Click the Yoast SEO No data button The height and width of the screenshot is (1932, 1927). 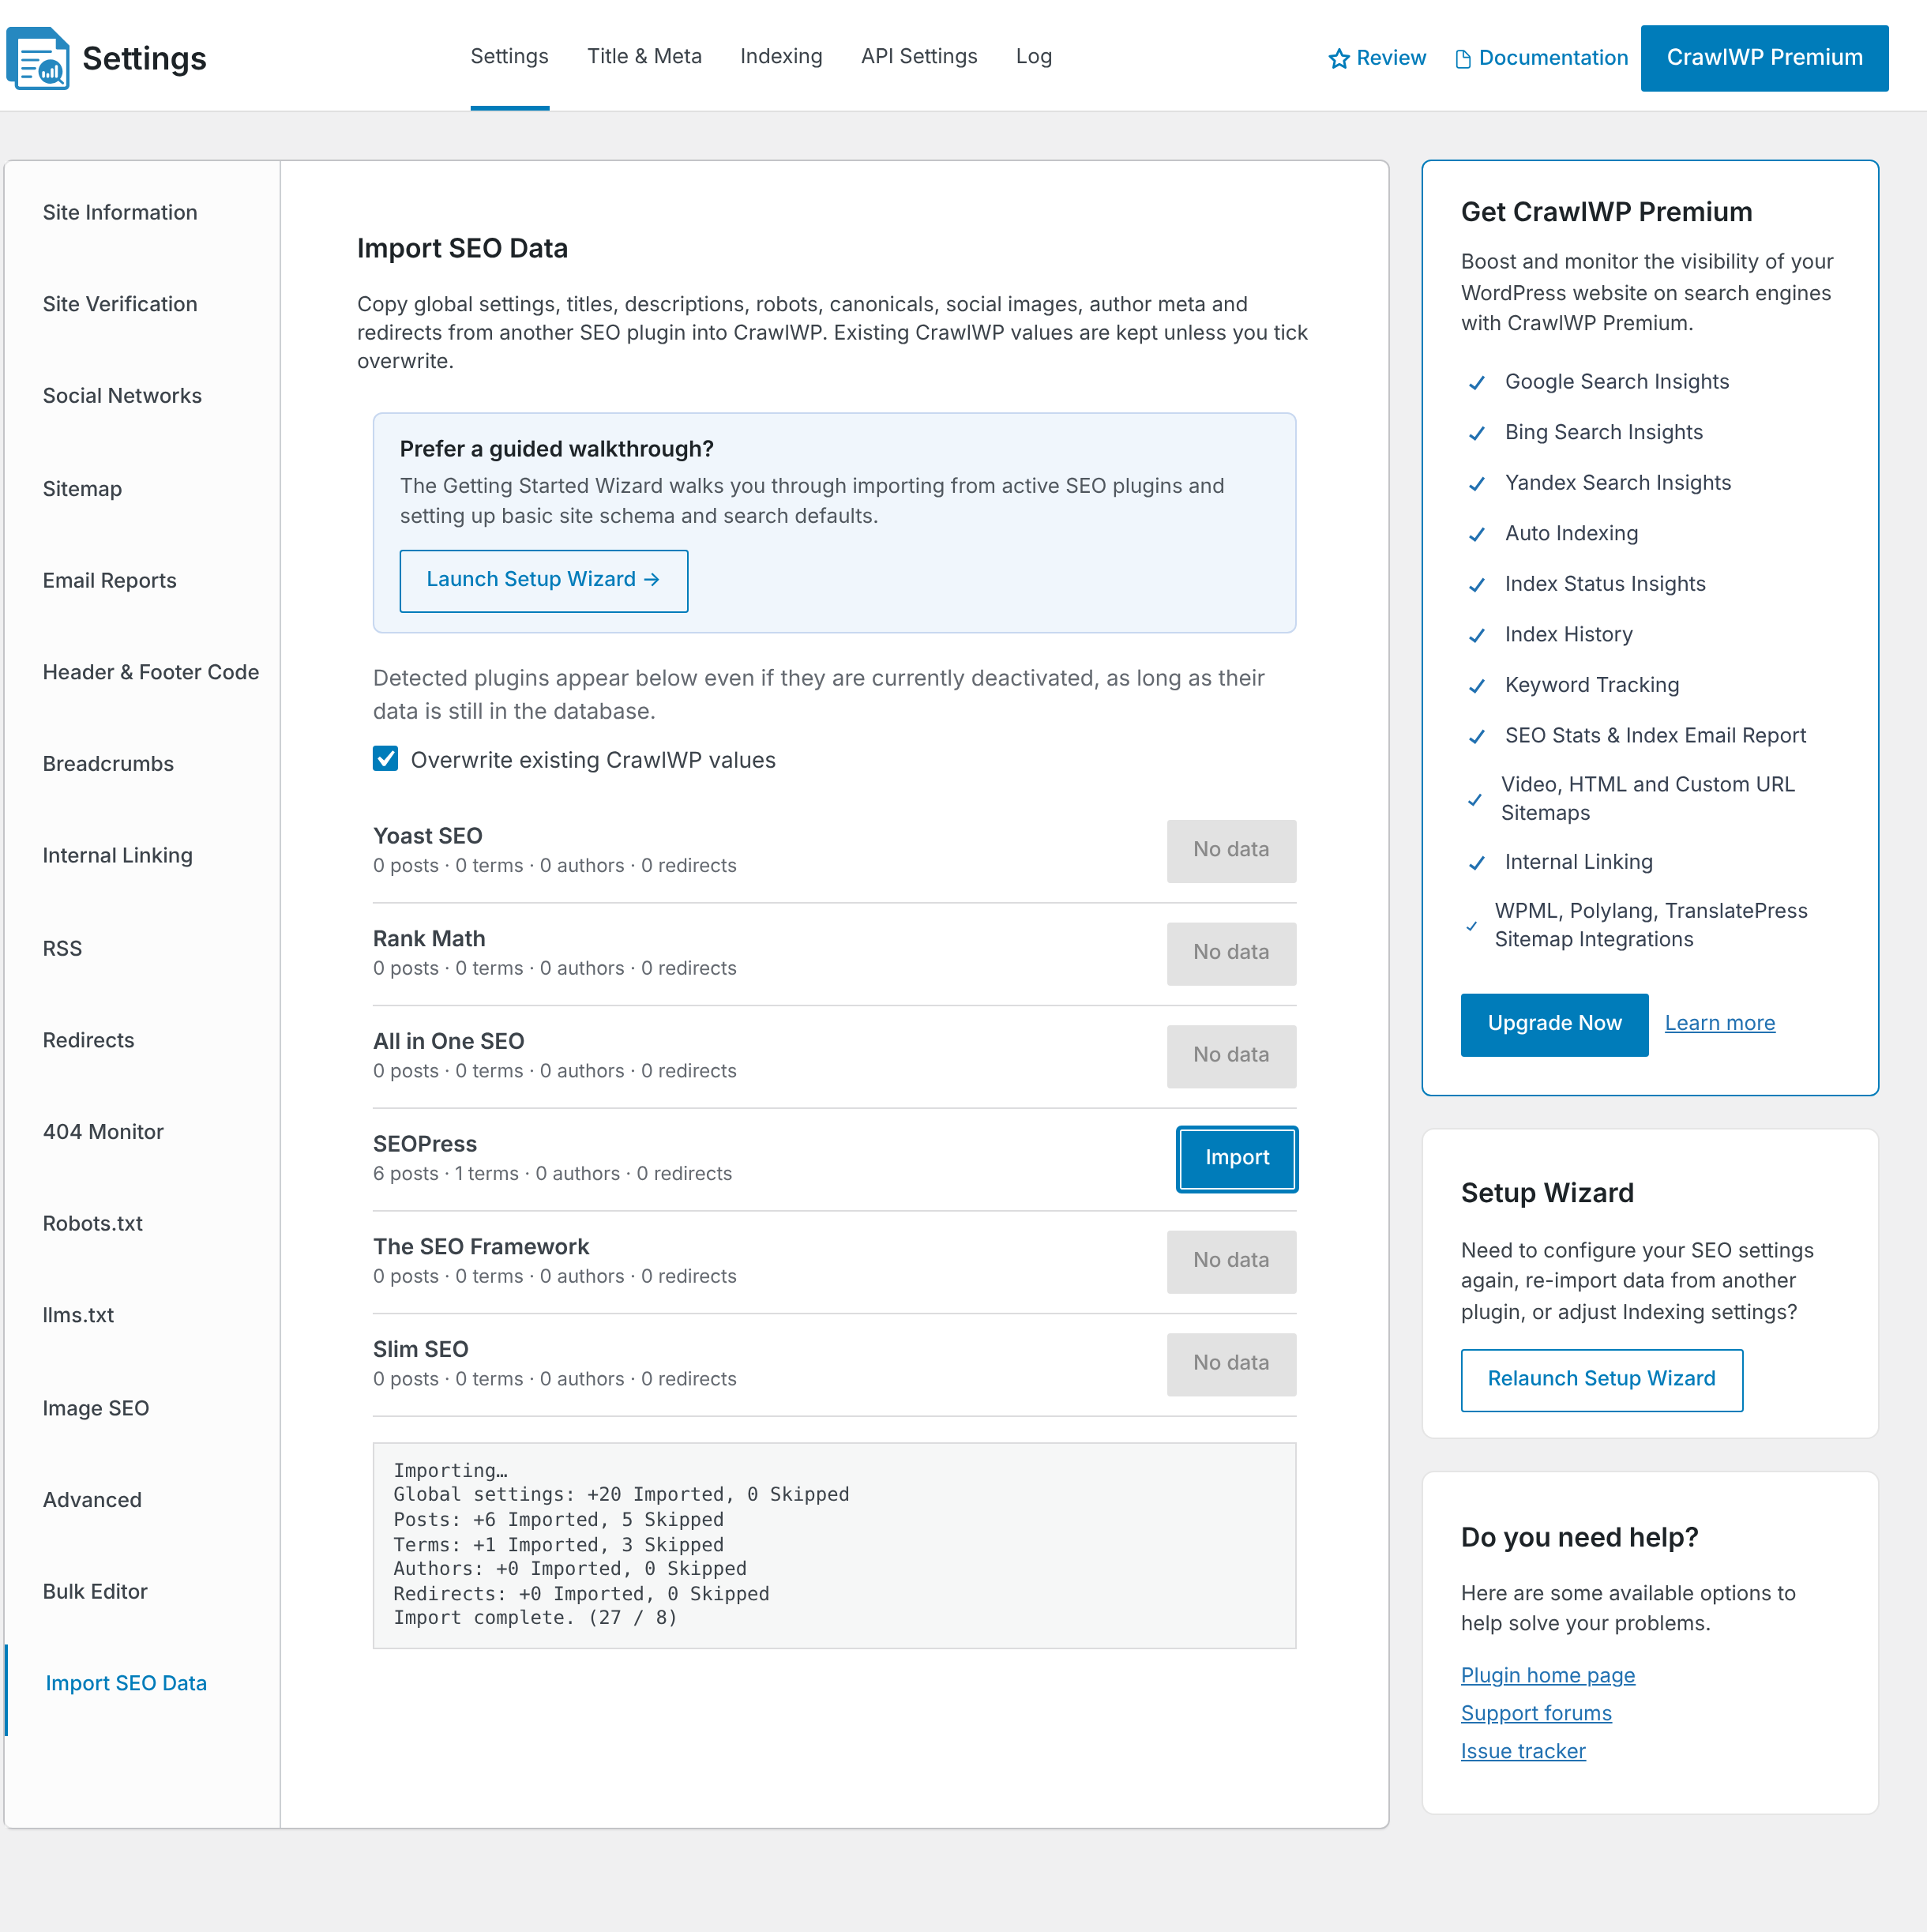pos(1231,851)
